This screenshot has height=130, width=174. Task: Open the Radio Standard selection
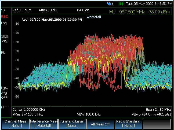tap(128, 124)
